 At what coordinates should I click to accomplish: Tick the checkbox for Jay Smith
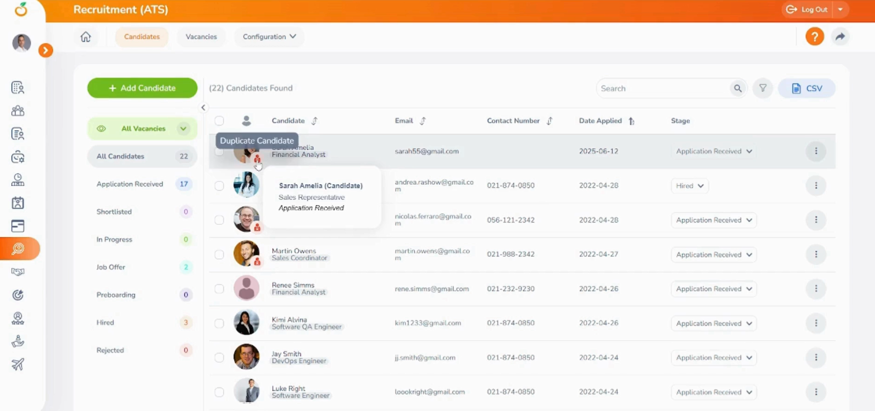[219, 358]
